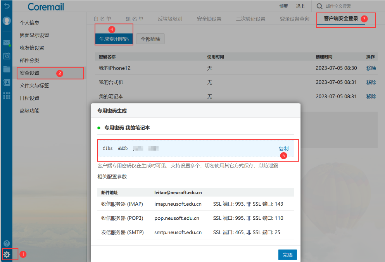
Task: Click the help question mark icon
Action: (x=6, y=243)
